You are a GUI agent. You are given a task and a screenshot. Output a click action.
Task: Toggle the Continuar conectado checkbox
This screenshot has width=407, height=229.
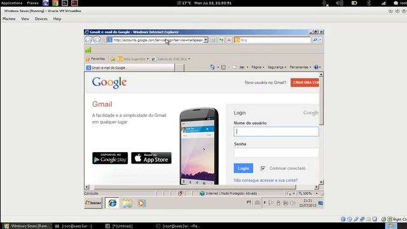click(263, 169)
